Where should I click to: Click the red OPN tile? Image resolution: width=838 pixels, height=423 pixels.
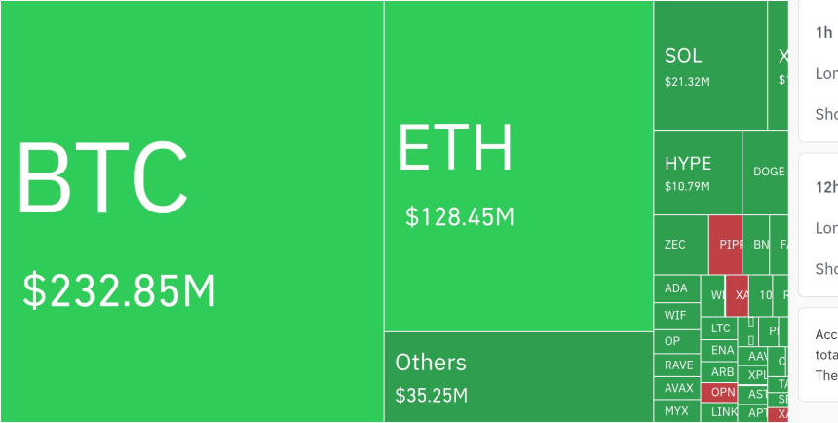click(x=723, y=392)
